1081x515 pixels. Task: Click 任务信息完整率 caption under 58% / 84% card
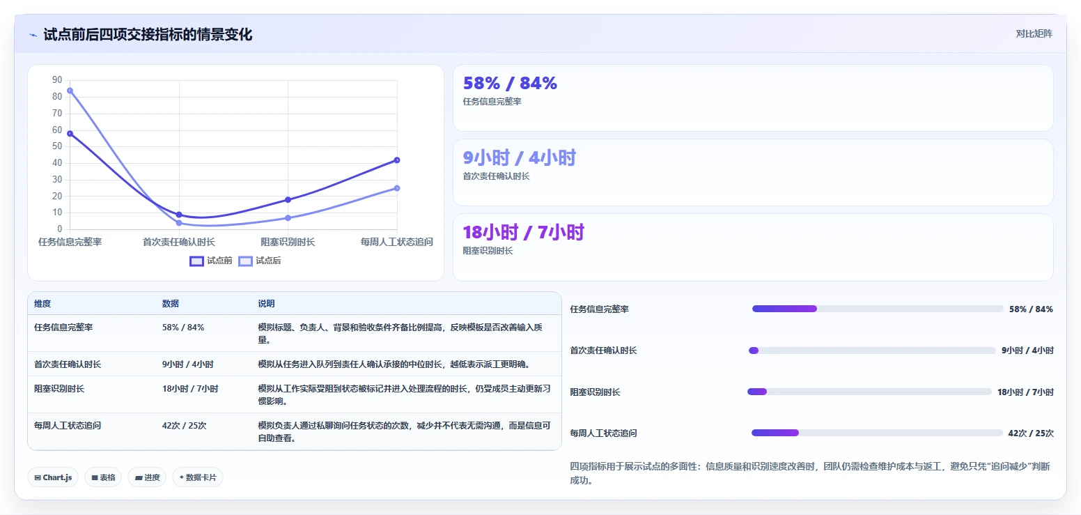(492, 102)
